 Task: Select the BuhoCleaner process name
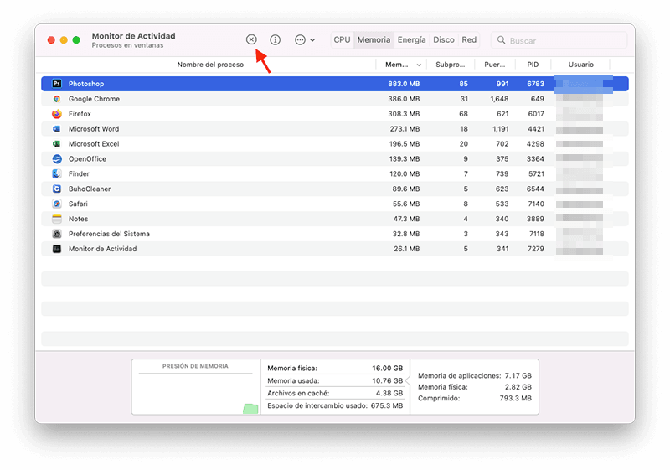(x=90, y=189)
